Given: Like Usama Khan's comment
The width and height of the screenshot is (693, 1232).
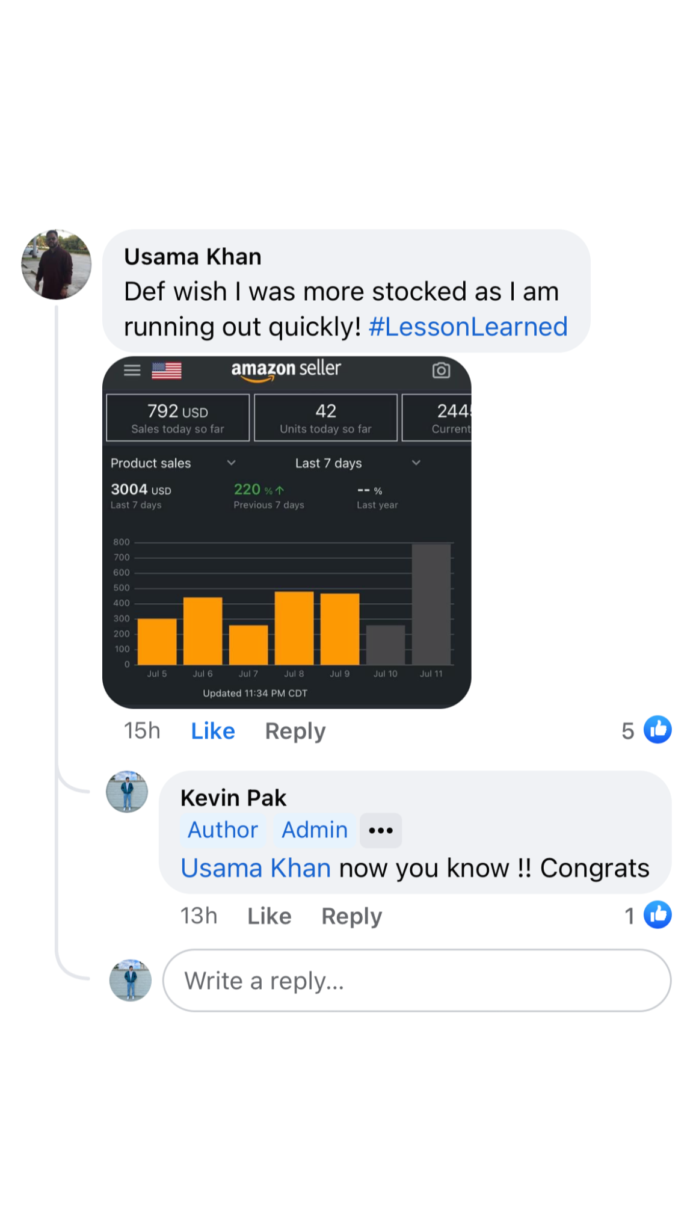Looking at the screenshot, I should pyautogui.click(x=212, y=730).
